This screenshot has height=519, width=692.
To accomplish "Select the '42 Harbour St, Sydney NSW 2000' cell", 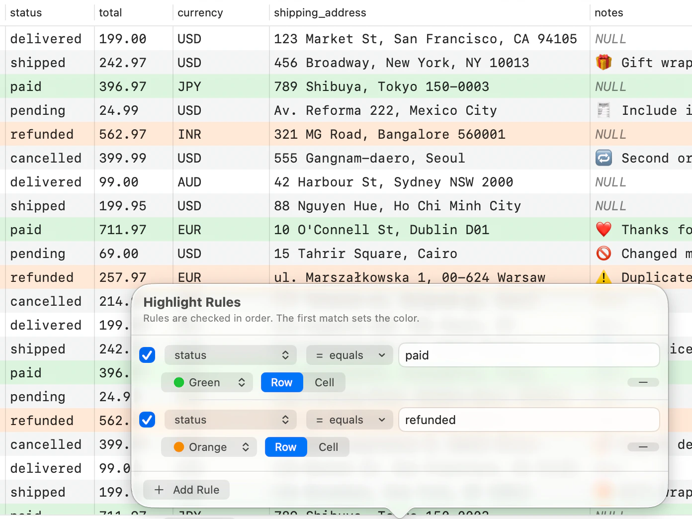I will click(x=430, y=182).
